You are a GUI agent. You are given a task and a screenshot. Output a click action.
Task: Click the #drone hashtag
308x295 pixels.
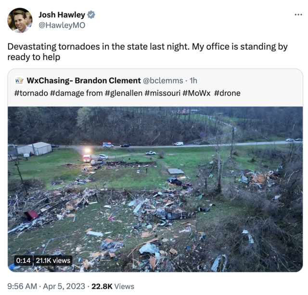227,93
